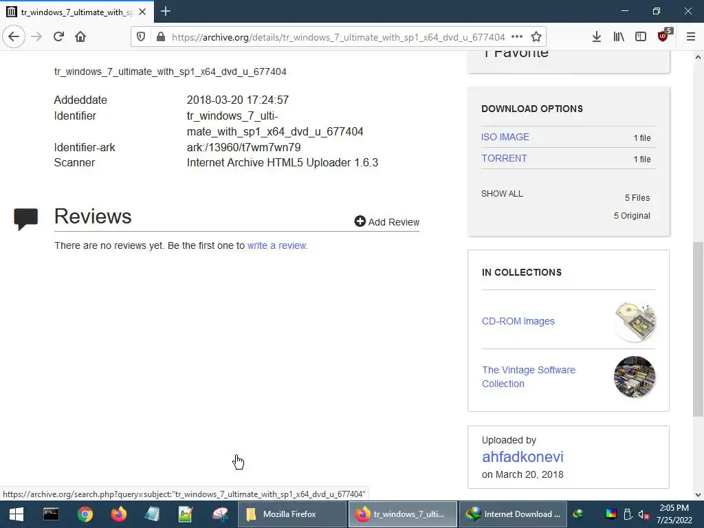The height and width of the screenshot is (528, 704).
Task: Click SHOW ALL download files
Action: click(x=502, y=193)
